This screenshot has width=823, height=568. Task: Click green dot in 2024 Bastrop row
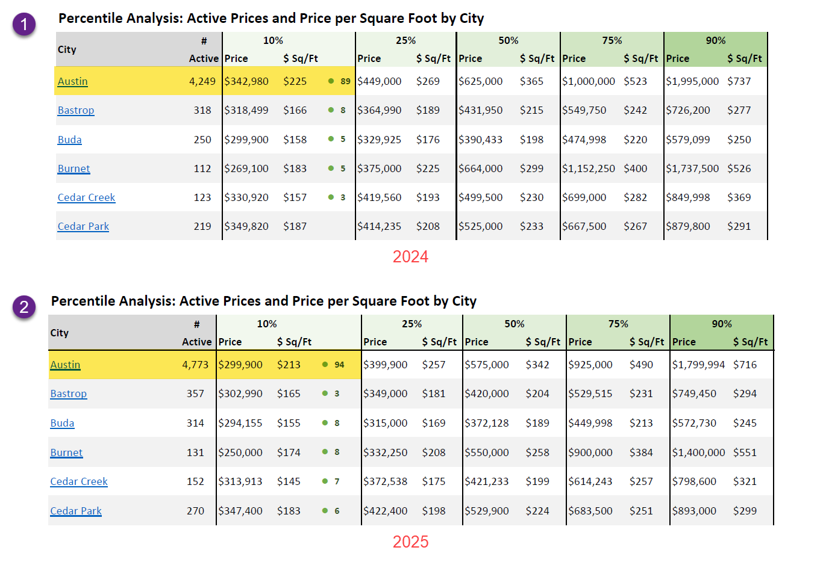coord(331,110)
